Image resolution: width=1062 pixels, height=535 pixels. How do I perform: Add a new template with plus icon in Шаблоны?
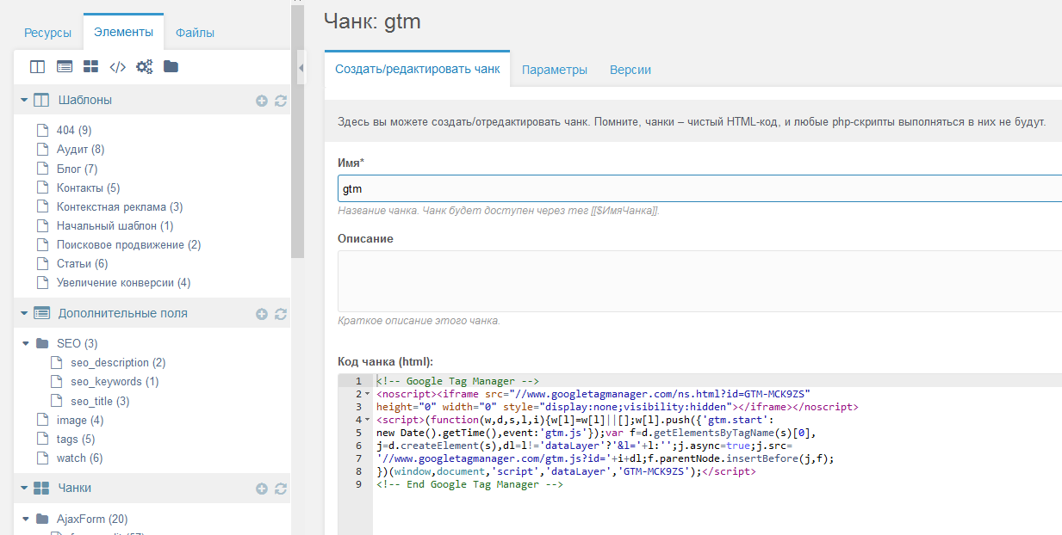click(x=262, y=101)
